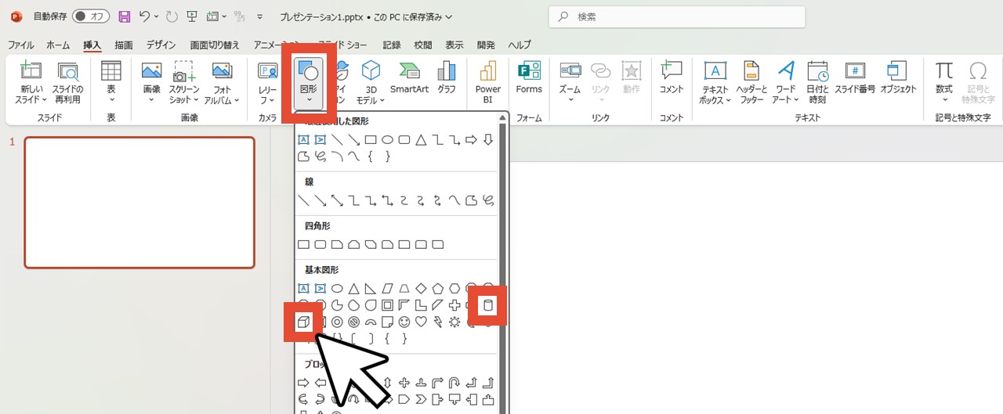Image resolution: width=1003 pixels, height=414 pixels.
Task: Insert an オブジェクト
Action: tap(898, 78)
